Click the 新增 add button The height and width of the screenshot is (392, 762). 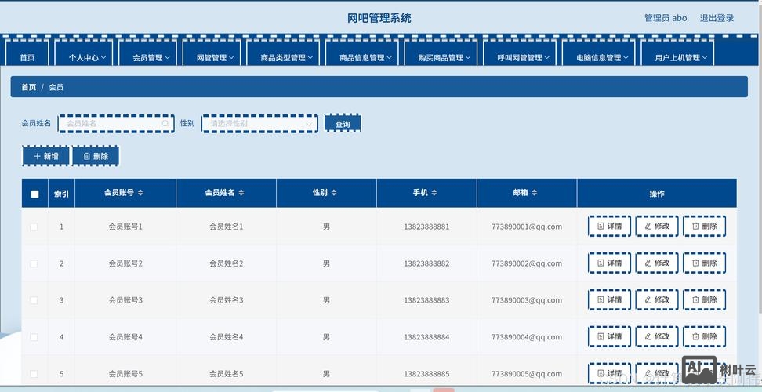[46, 156]
